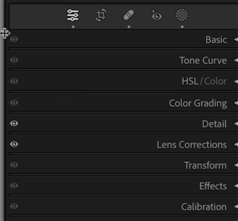238x221 pixels.
Task: Open the Lens Corrections panel header
Action: [x=192, y=144]
